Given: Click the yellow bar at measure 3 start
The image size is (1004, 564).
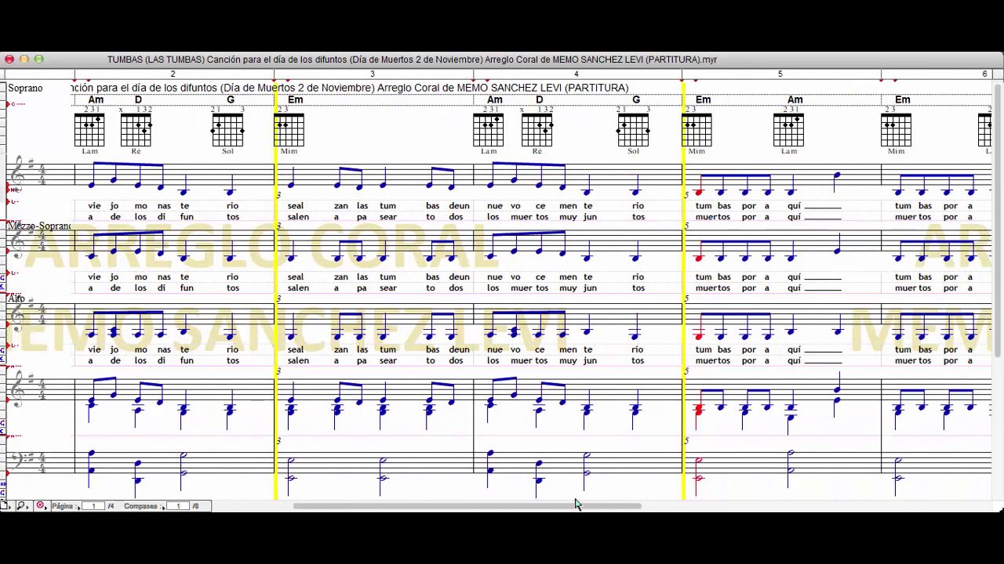Looking at the screenshot, I should [275, 290].
